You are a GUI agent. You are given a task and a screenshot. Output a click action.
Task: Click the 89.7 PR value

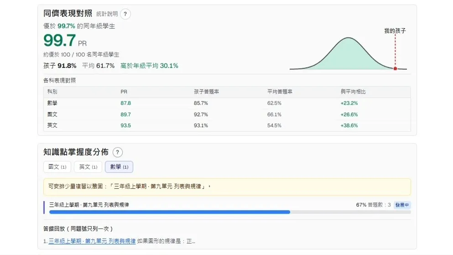click(x=125, y=114)
